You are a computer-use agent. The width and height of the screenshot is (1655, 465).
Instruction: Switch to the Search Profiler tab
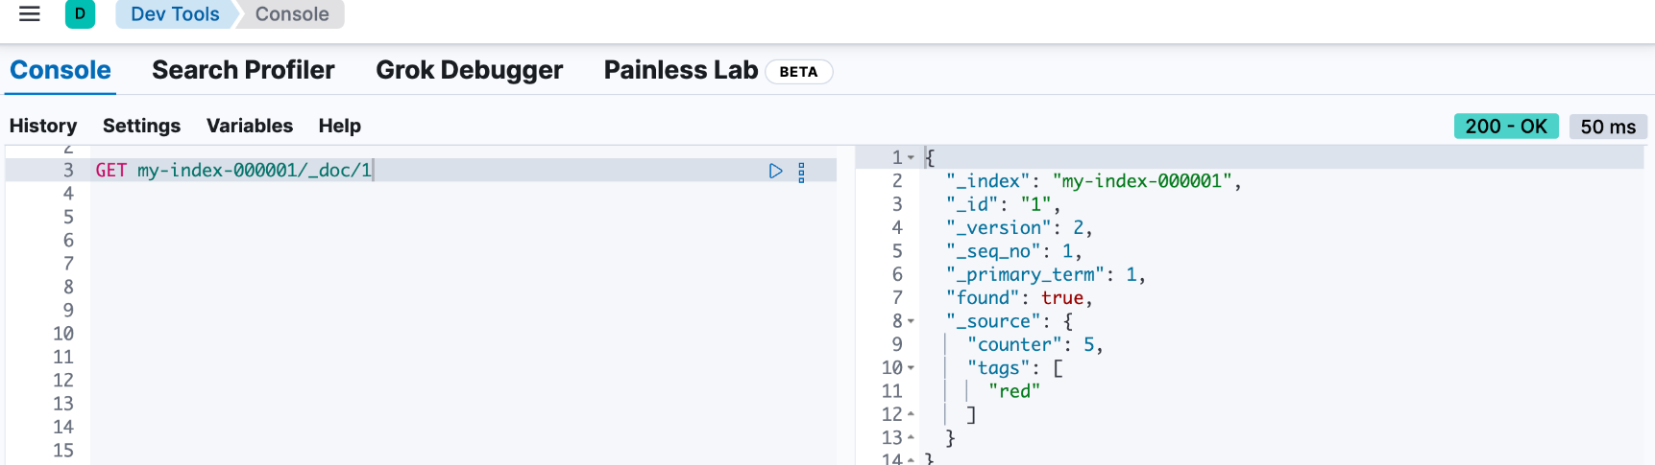pyautogui.click(x=243, y=70)
